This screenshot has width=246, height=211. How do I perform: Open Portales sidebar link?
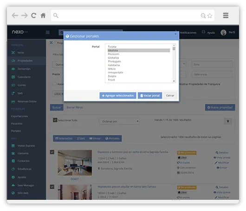(x=16, y=131)
